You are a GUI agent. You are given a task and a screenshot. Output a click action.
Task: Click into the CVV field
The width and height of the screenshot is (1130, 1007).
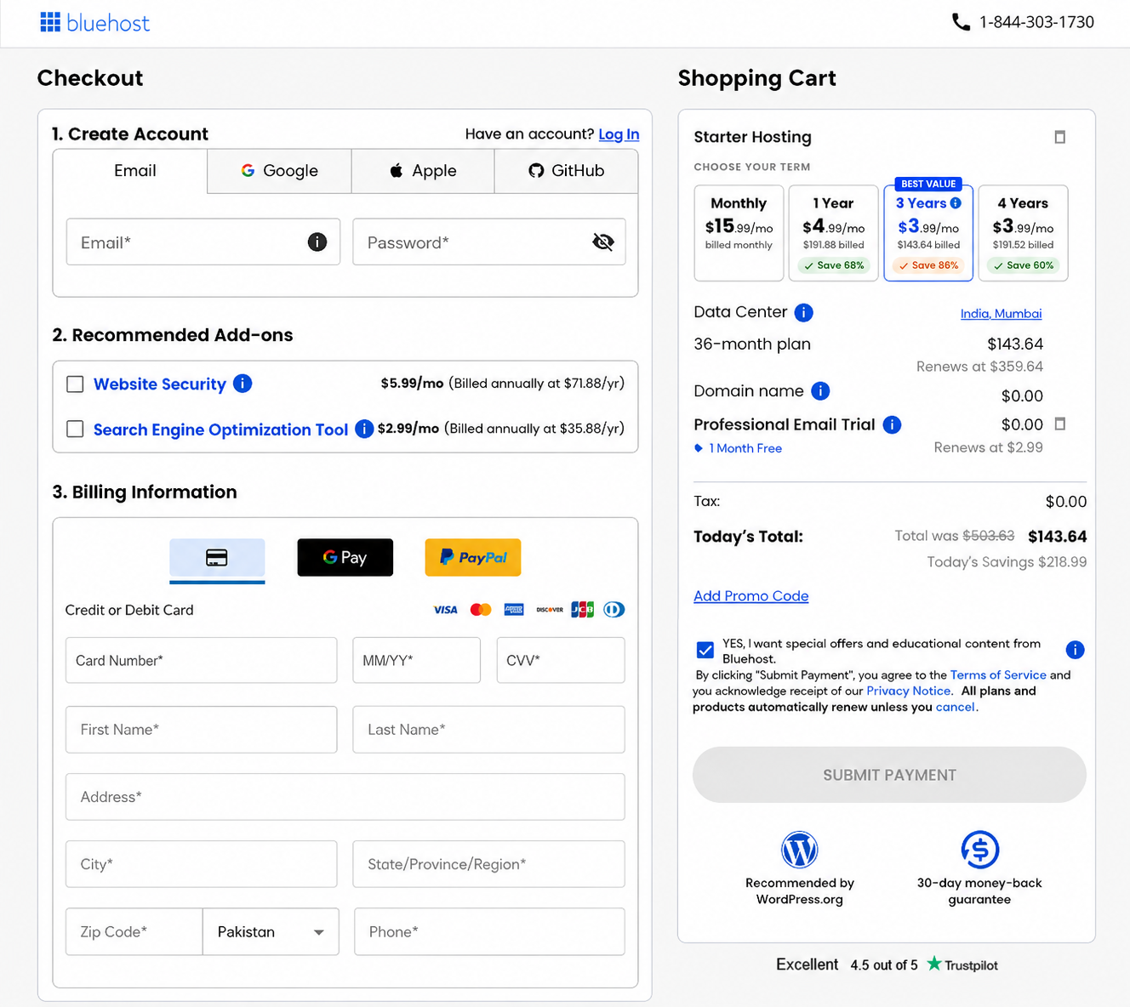tap(561, 661)
